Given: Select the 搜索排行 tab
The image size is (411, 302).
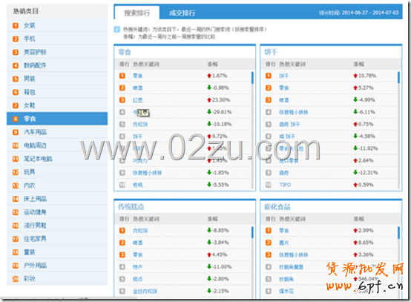Looking at the screenshot, I should point(137,13).
